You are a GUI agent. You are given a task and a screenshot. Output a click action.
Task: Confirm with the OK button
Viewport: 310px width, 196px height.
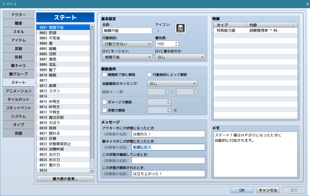[242, 190]
